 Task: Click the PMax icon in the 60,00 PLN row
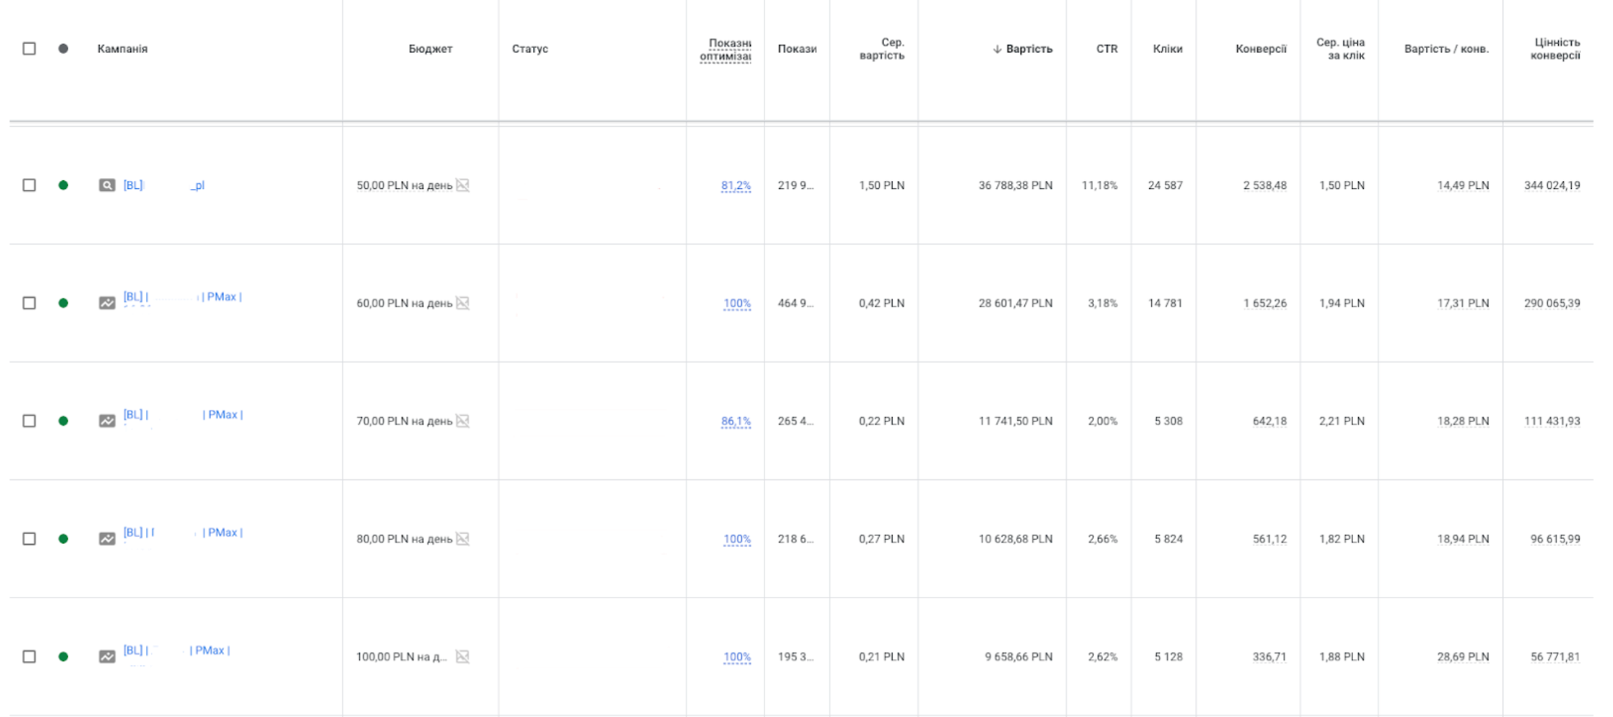(x=106, y=303)
